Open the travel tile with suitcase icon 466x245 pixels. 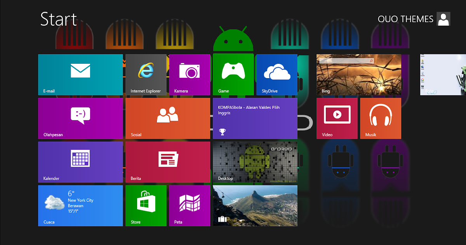(x=255, y=206)
